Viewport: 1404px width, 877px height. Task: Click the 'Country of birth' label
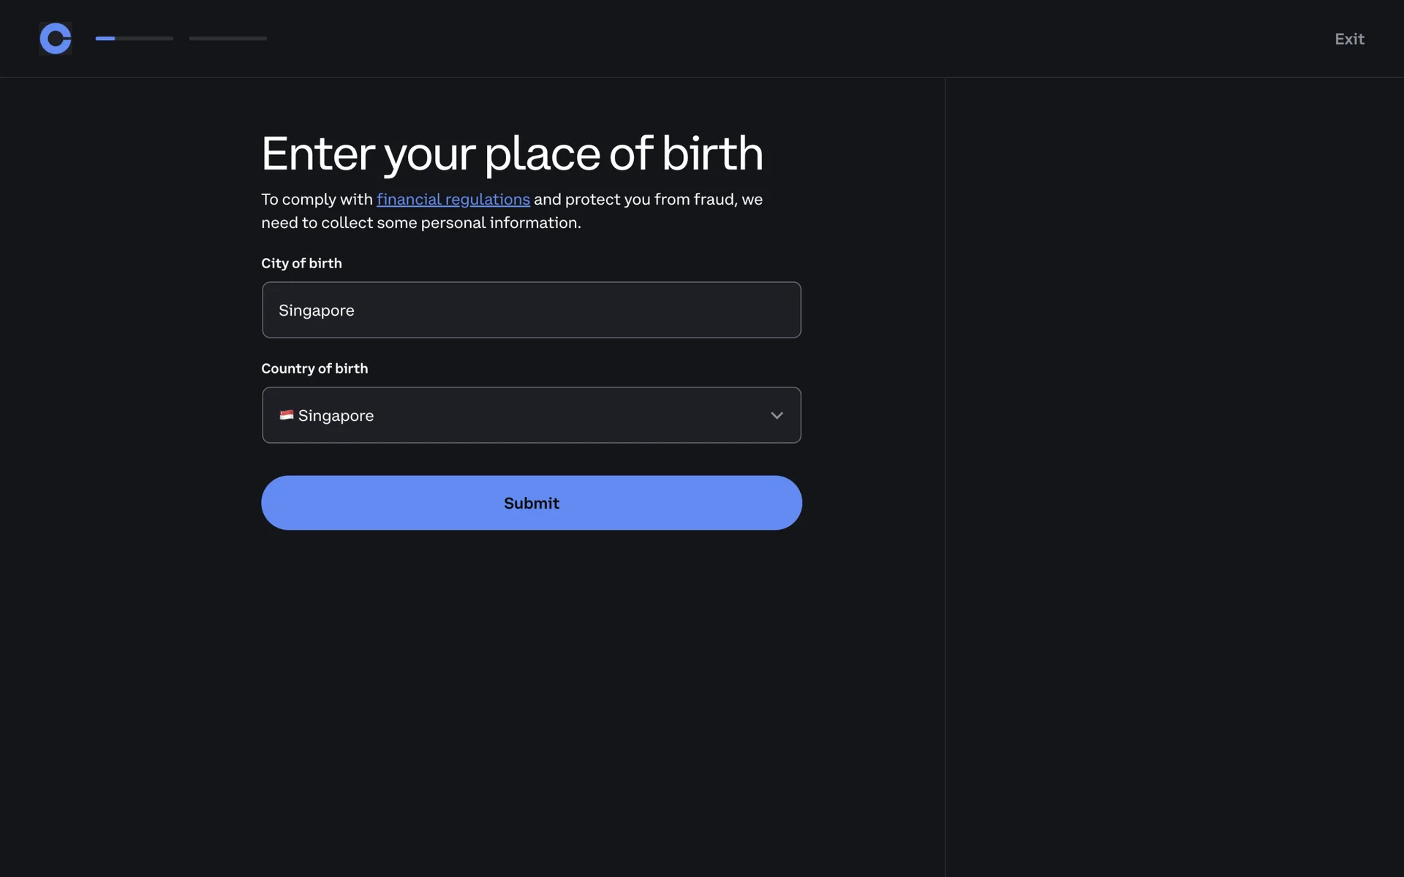tap(314, 368)
